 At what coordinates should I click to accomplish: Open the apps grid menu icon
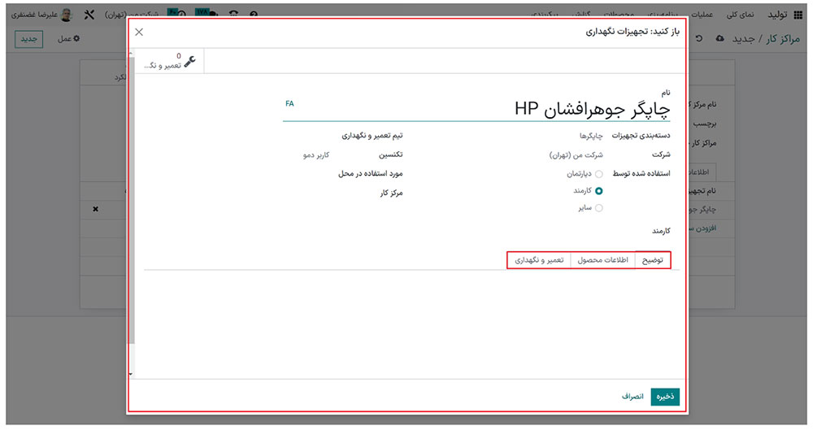[798, 15]
